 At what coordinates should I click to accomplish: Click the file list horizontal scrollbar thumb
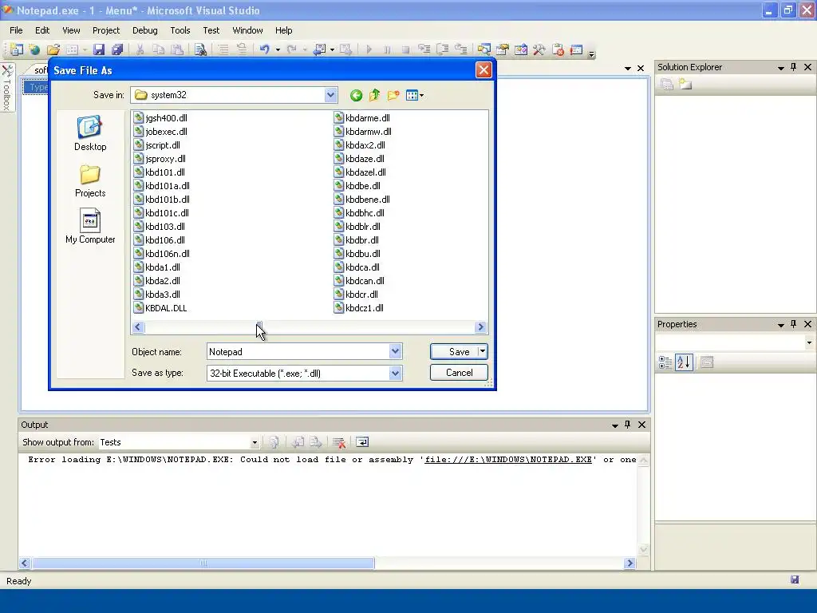coord(259,326)
